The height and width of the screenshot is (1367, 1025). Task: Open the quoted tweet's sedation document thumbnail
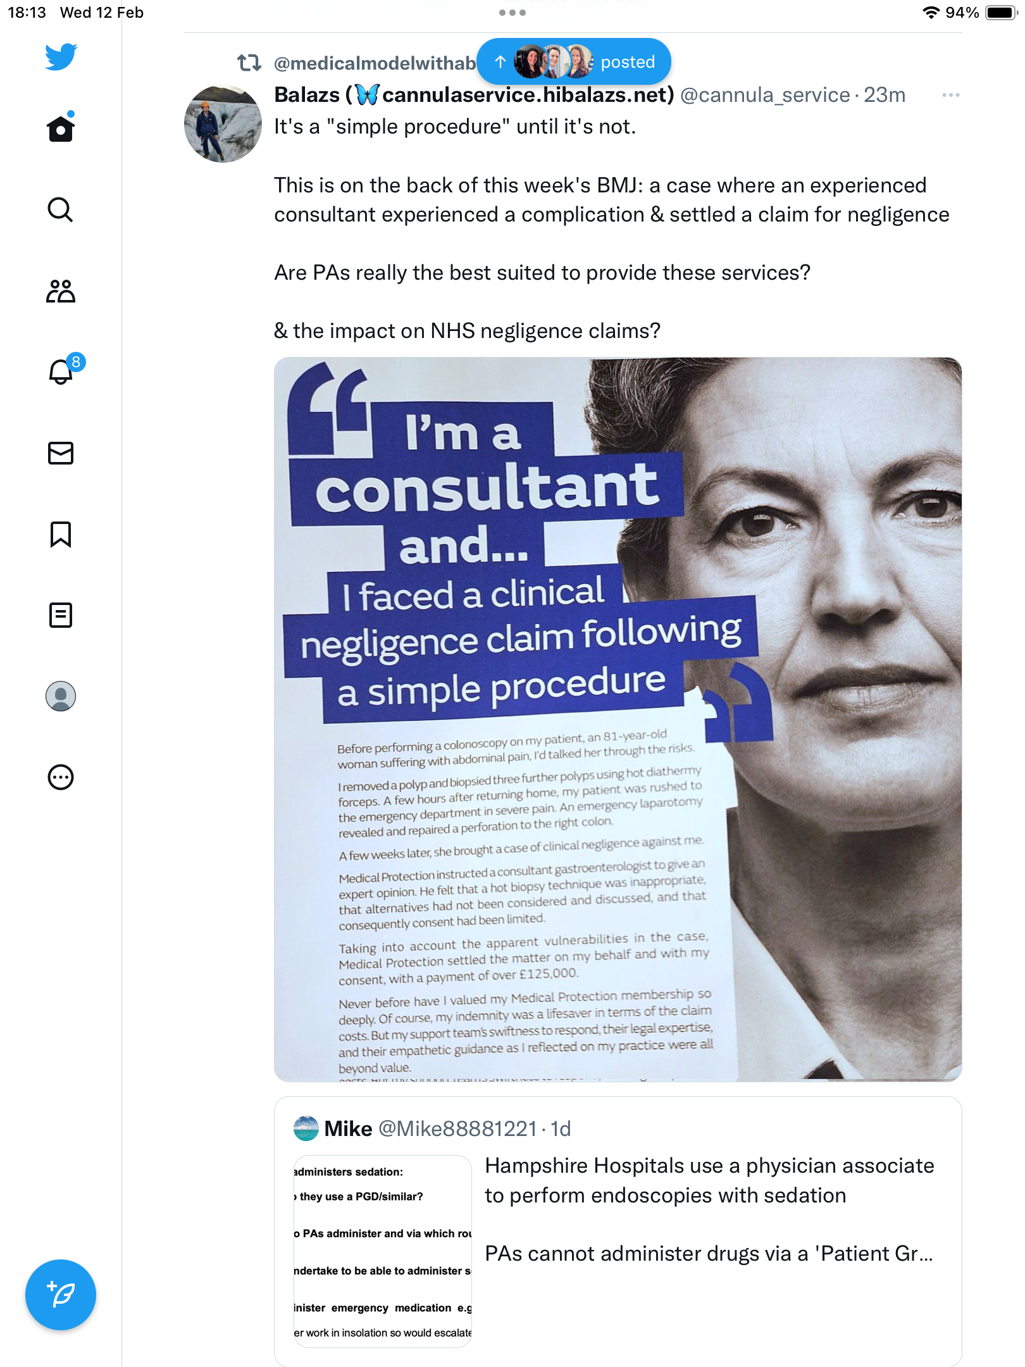point(383,1251)
